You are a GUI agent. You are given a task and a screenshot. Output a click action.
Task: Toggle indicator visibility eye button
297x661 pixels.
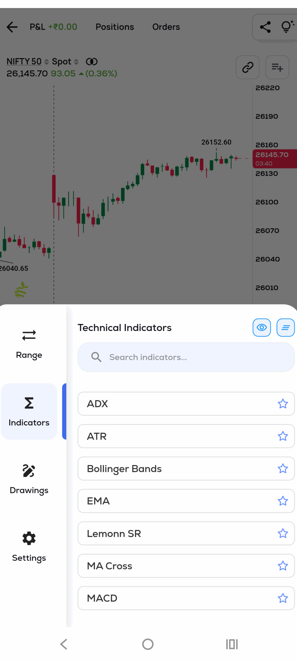pos(261,327)
